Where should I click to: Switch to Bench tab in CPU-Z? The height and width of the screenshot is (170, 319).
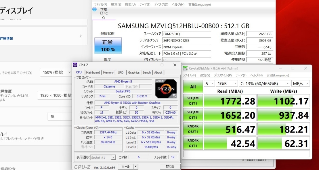coord(147,72)
